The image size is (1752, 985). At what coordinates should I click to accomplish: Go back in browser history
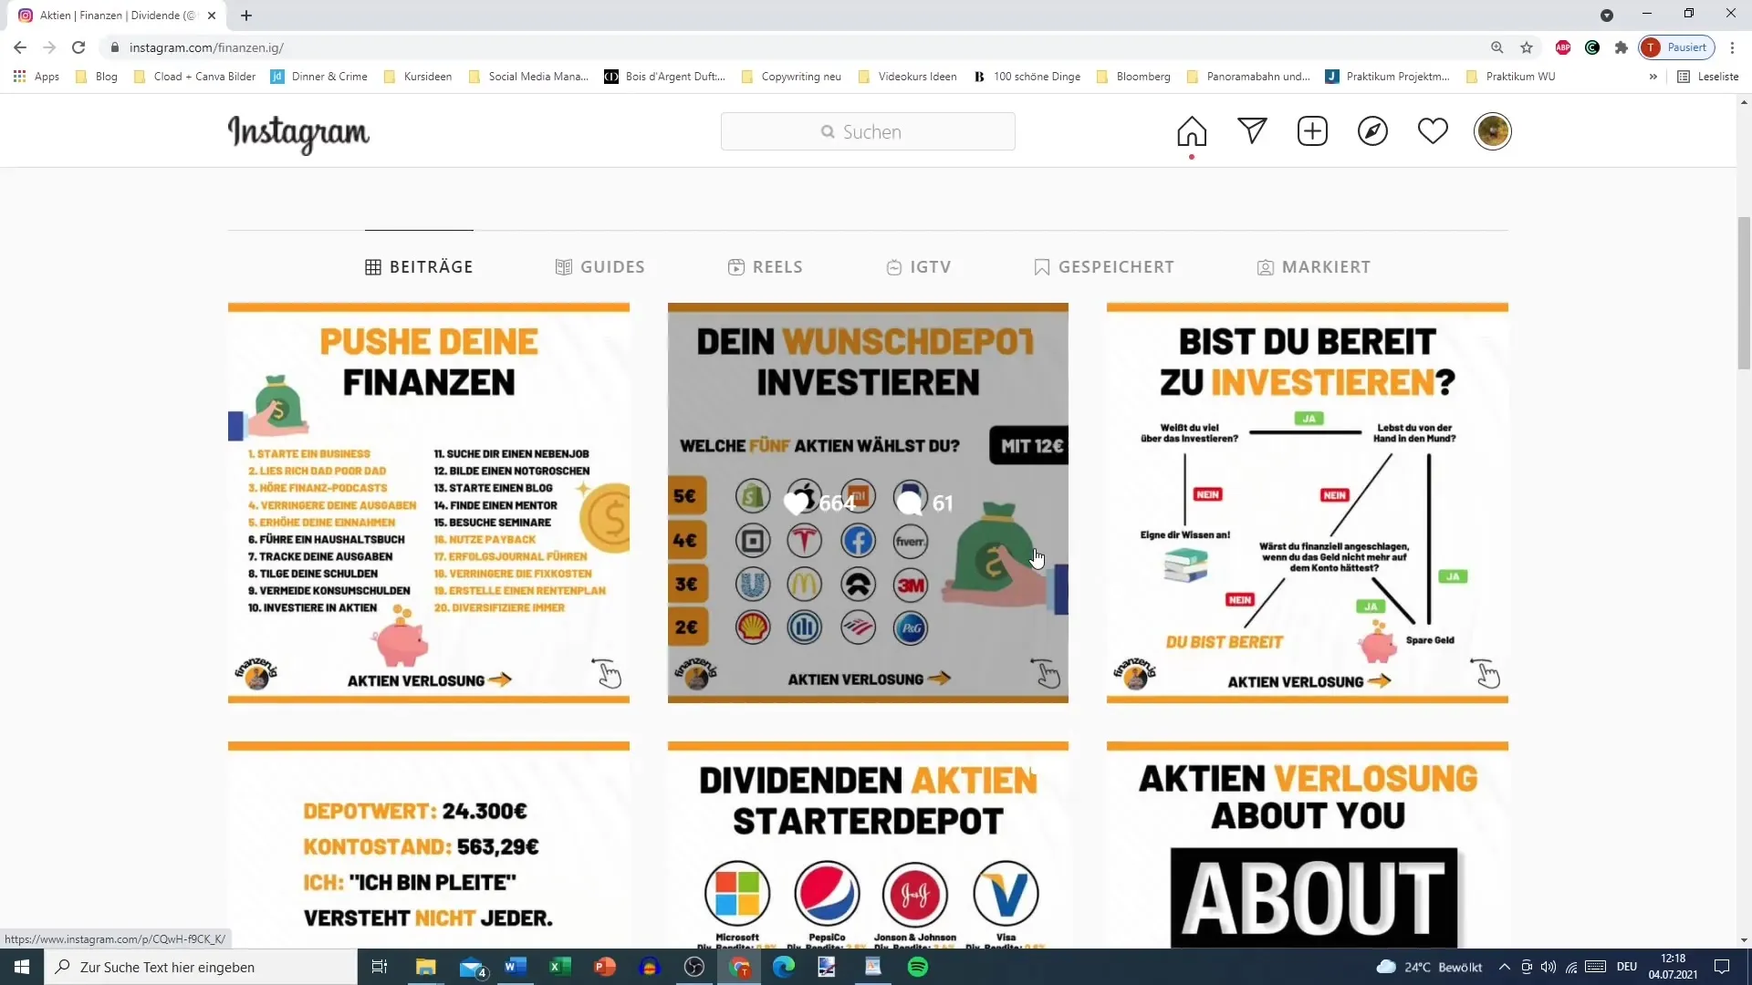(x=20, y=47)
